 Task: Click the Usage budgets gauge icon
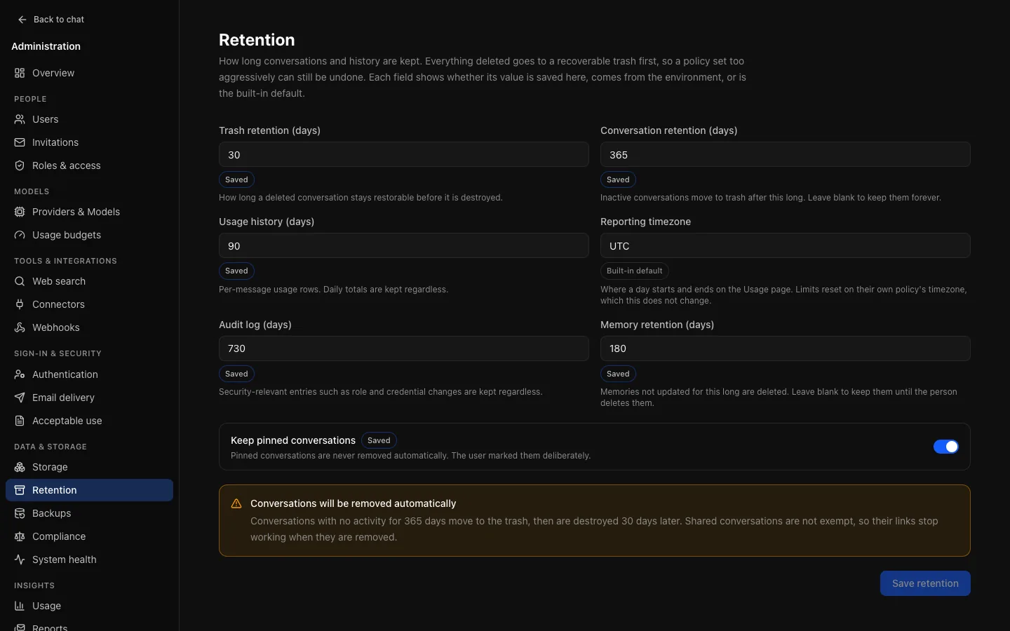point(20,235)
